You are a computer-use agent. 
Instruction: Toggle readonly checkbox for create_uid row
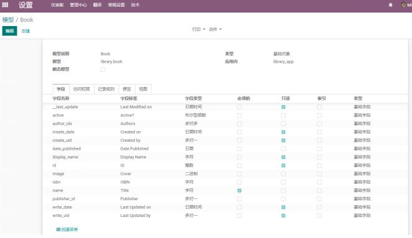coord(283,140)
